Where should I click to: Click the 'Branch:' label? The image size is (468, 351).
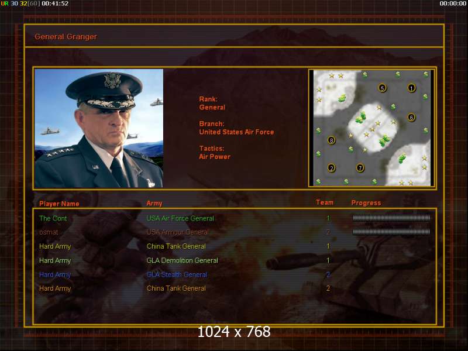[212, 124]
